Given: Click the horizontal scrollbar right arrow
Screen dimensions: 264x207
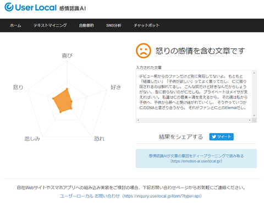Looking at the screenshot, I should [250, 120].
